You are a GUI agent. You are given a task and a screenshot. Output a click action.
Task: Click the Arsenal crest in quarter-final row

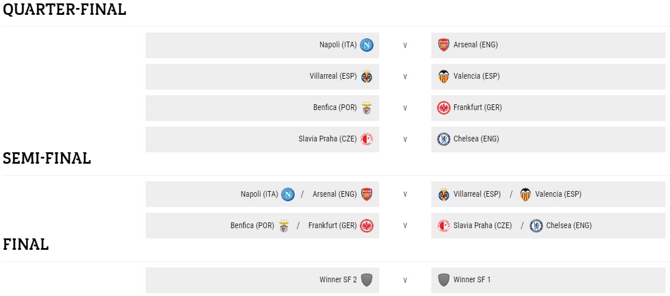tap(444, 45)
